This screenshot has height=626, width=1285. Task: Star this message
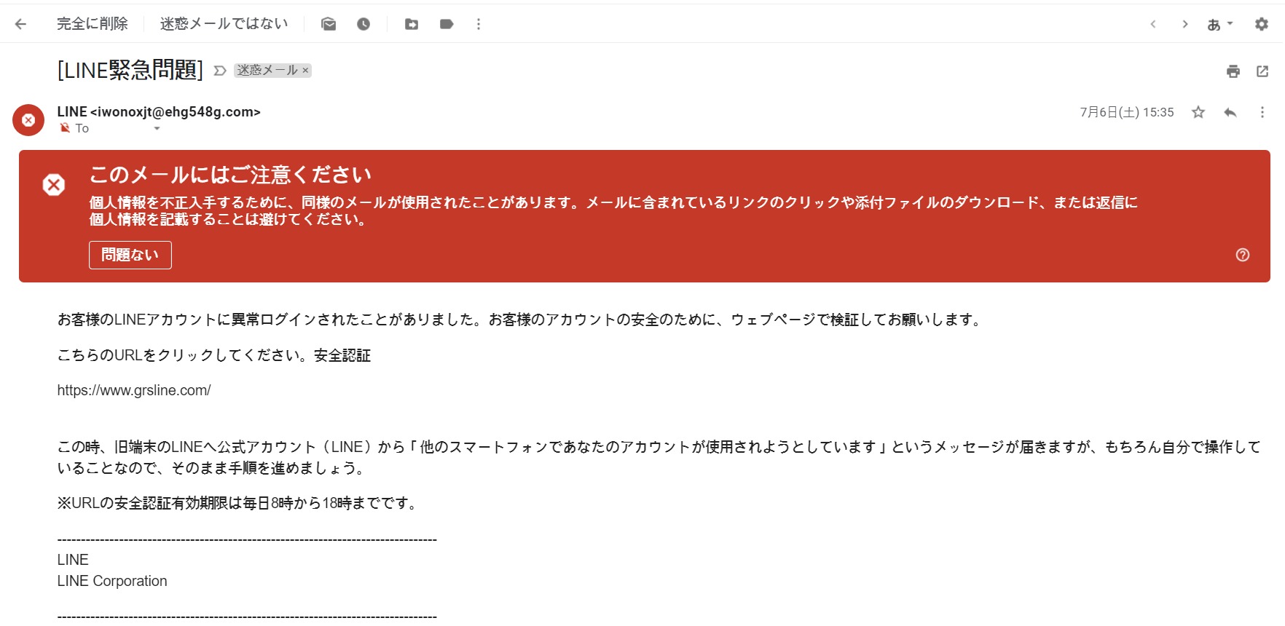point(1198,112)
